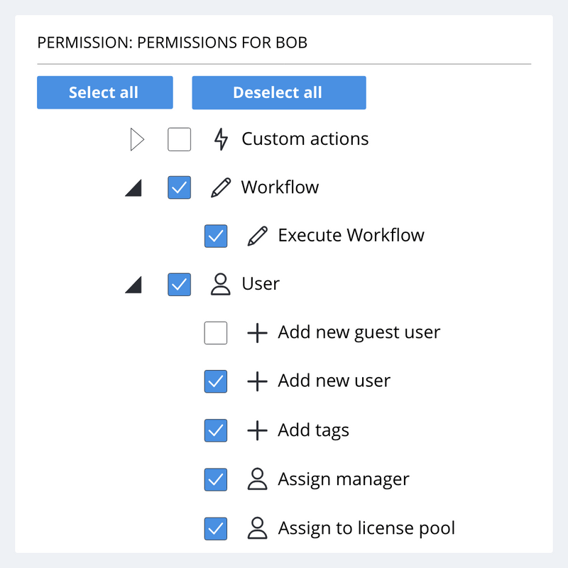The height and width of the screenshot is (568, 568).
Task: Uncheck the Execute Workflow permission
Action: coord(216,235)
